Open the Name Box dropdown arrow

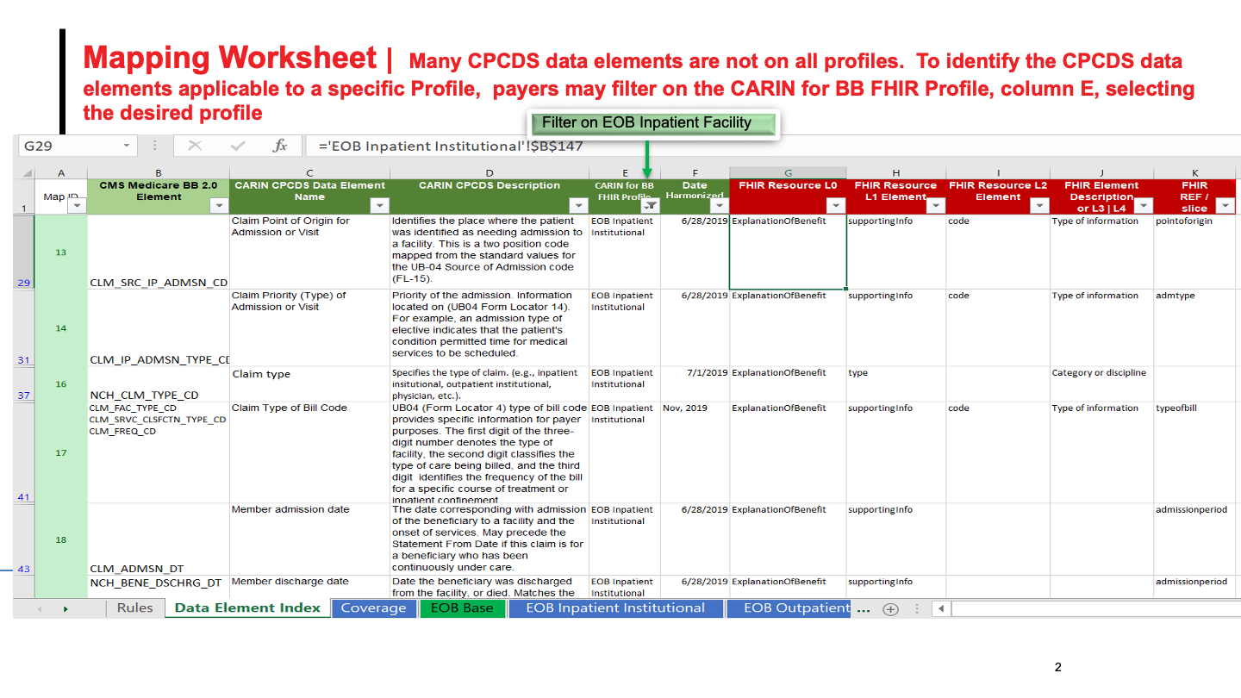(x=126, y=146)
